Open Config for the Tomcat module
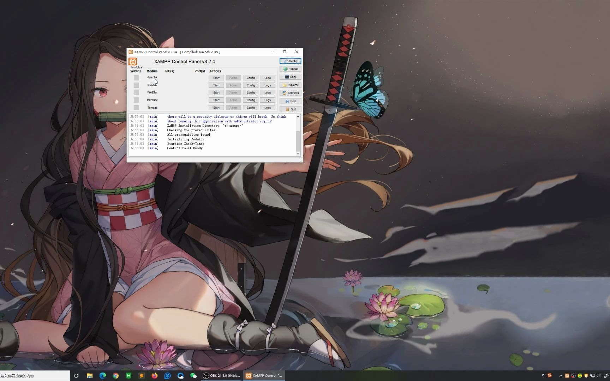 coord(251,108)
